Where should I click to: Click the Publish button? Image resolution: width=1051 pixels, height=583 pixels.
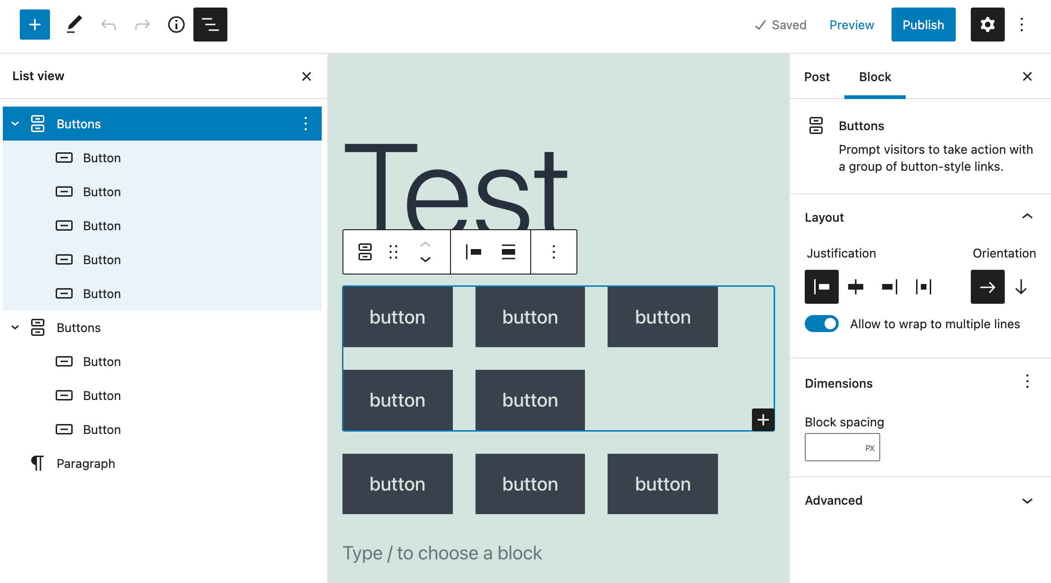[924, 25]
